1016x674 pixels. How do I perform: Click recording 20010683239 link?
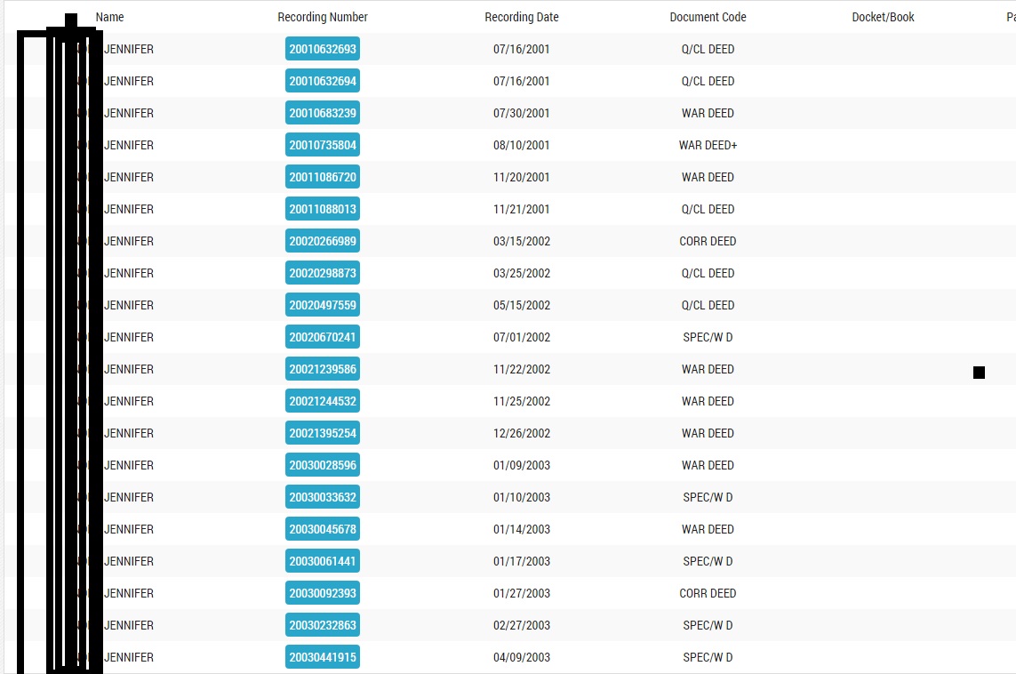pyautogui.click(x=322, y=114)
